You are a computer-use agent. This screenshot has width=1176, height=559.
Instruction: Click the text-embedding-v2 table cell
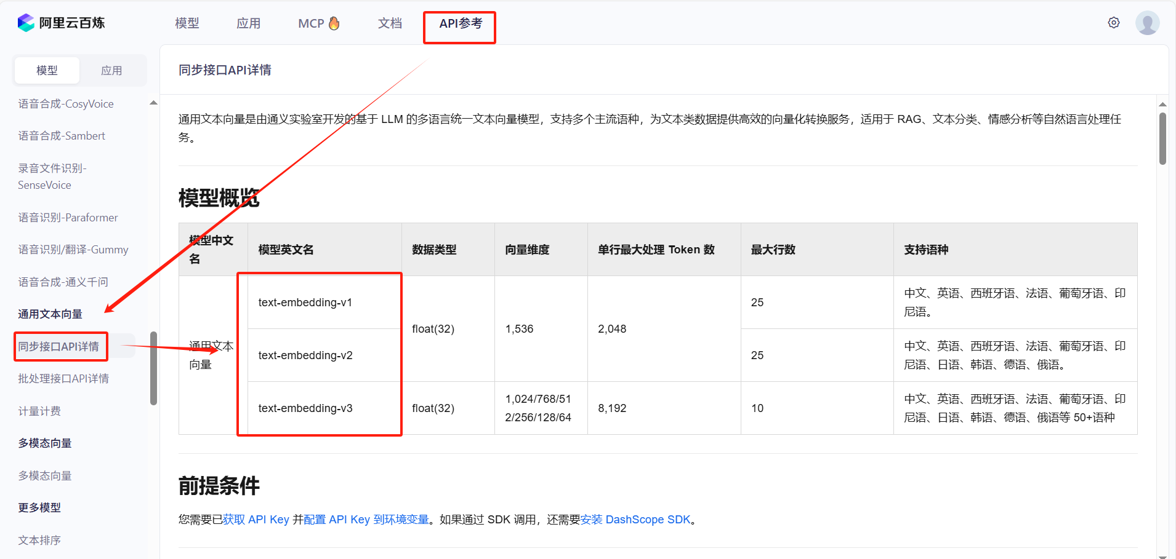point(325,355)
